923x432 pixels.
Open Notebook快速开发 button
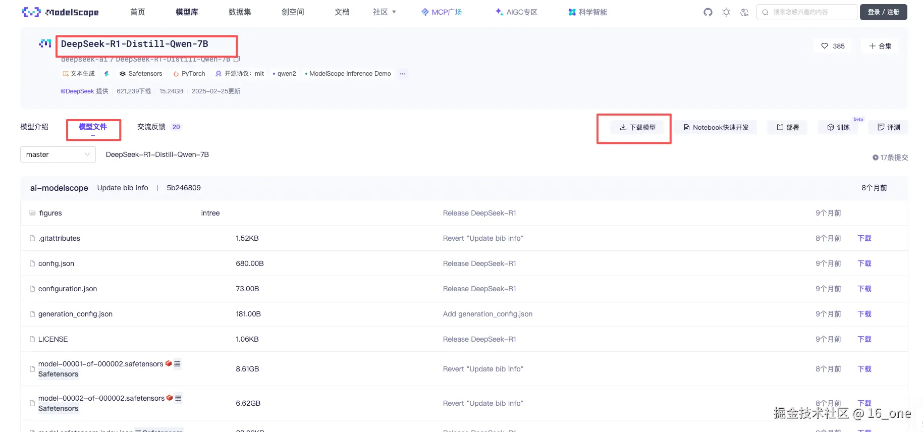coord(716,127)
